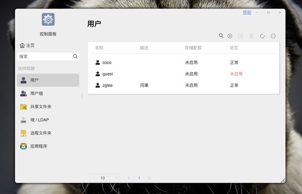Select the coco user row
302x194 pixels.
(x=183, y=63)
